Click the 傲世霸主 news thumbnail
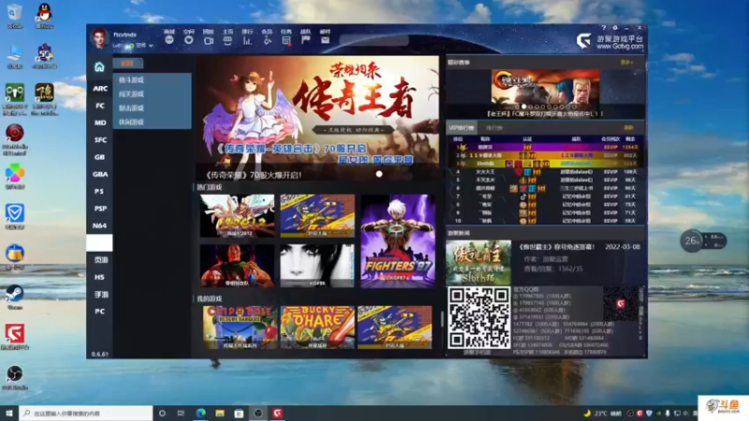 pos(478,262)
